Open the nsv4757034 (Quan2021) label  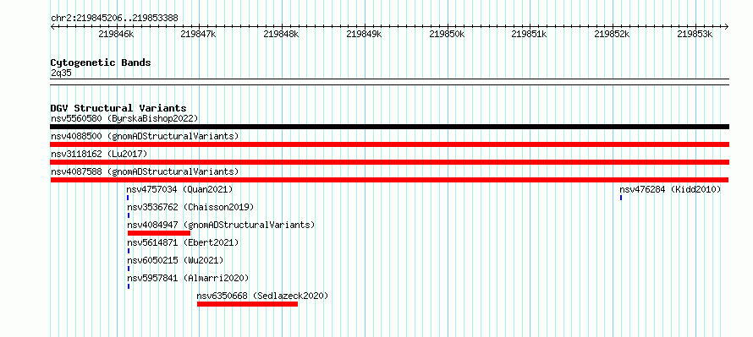point(179,189)
